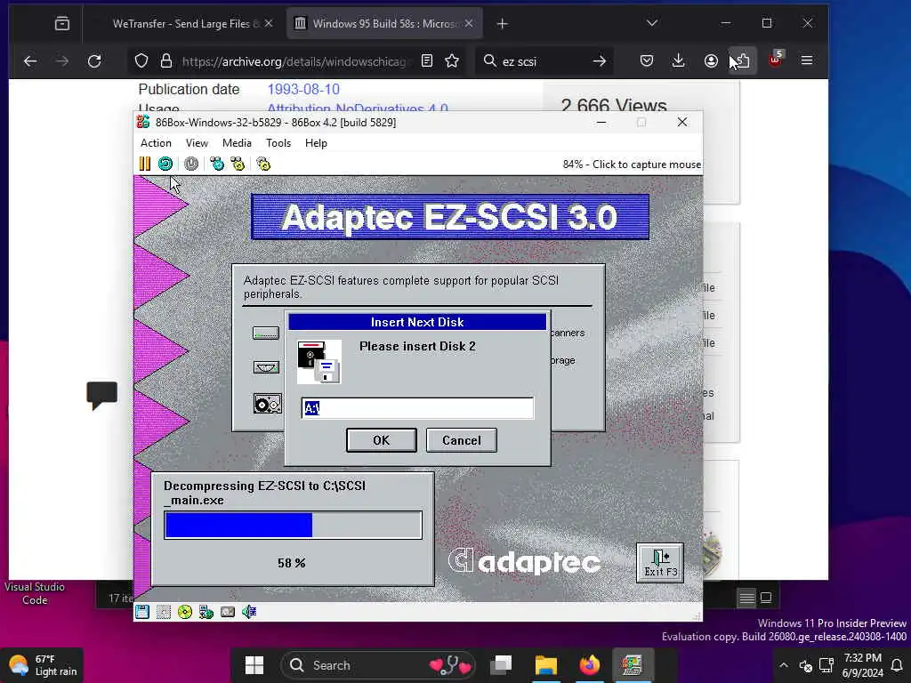Open Windows Start menu
The height and width of the screenshot is (683, 911).
254,665
